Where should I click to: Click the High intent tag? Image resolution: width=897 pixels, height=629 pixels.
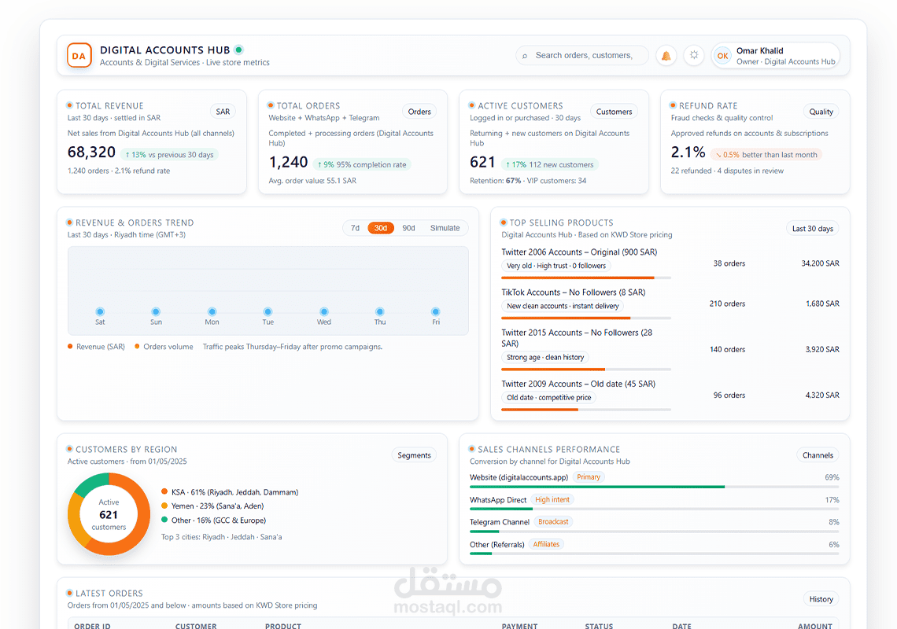click(x=552, y=499)
